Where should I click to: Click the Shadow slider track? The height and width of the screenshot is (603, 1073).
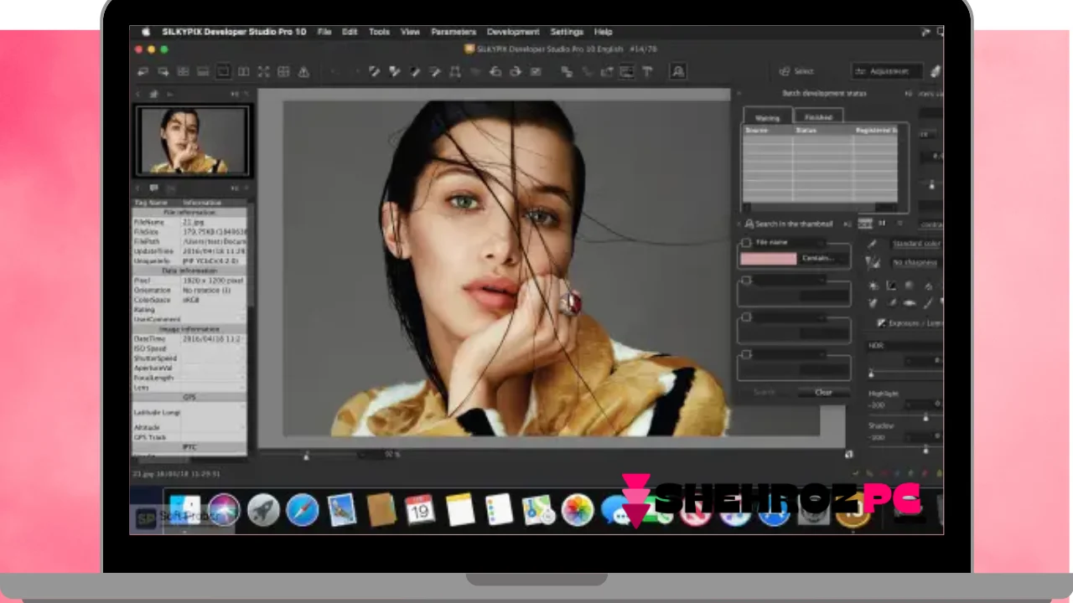(905, 448)
